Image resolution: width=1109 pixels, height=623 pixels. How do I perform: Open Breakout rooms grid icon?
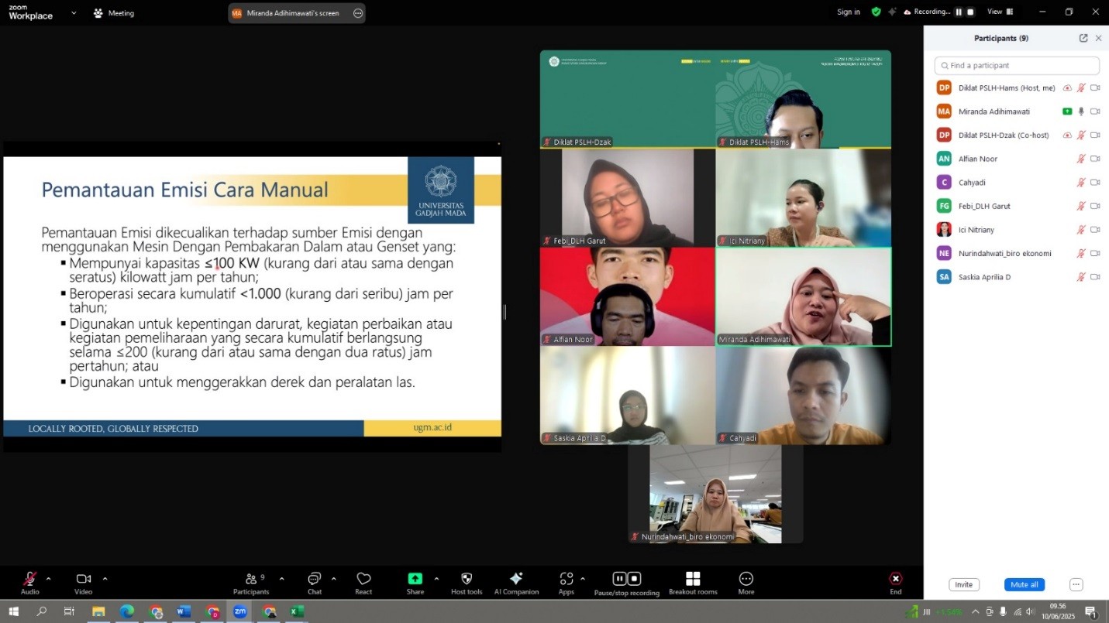(693, 579)
